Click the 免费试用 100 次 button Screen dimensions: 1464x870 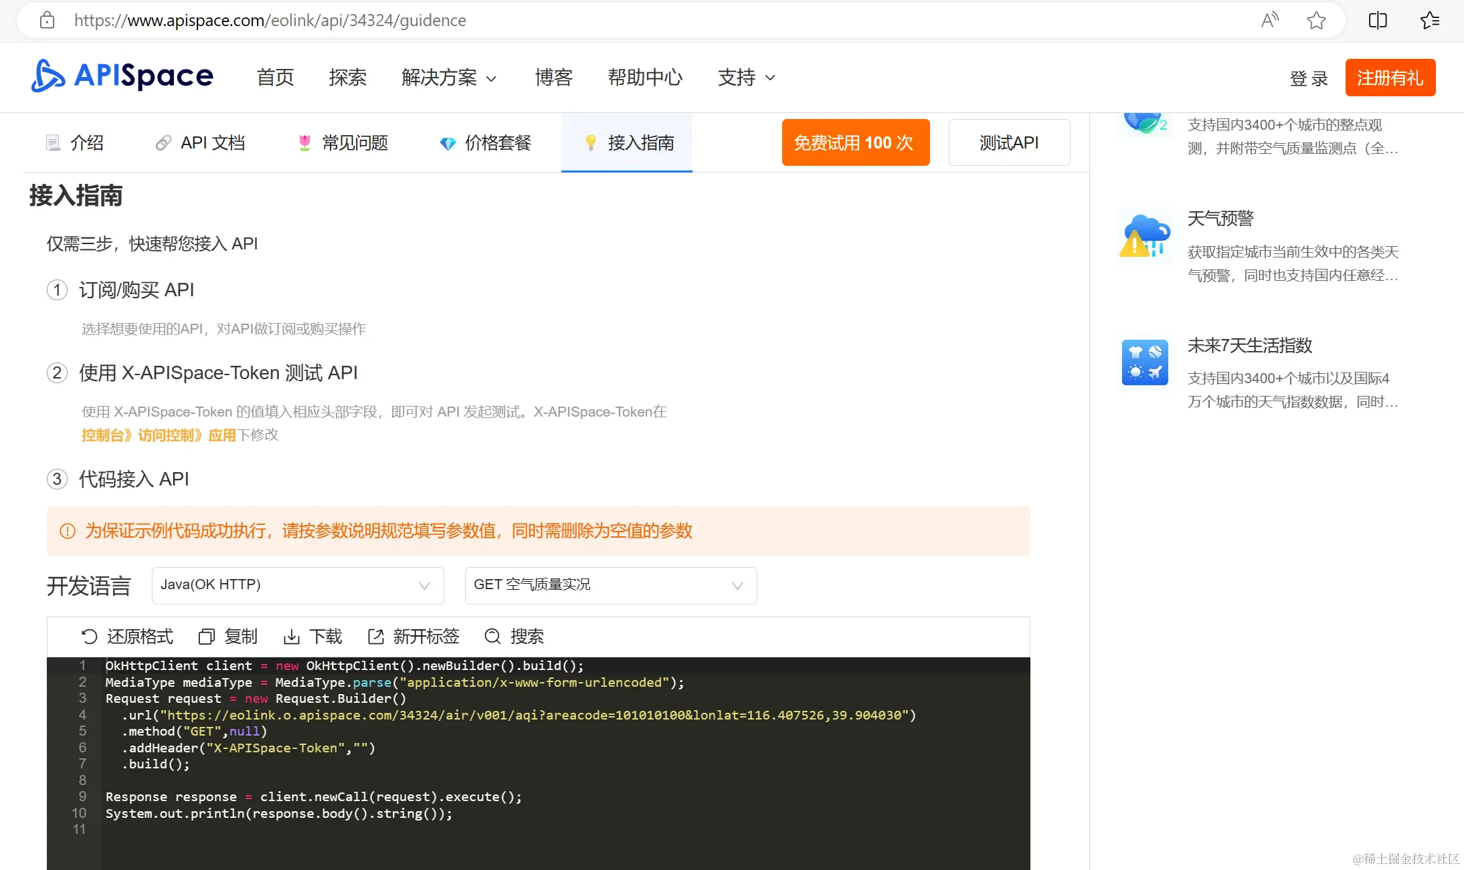[x=855, y=142]
